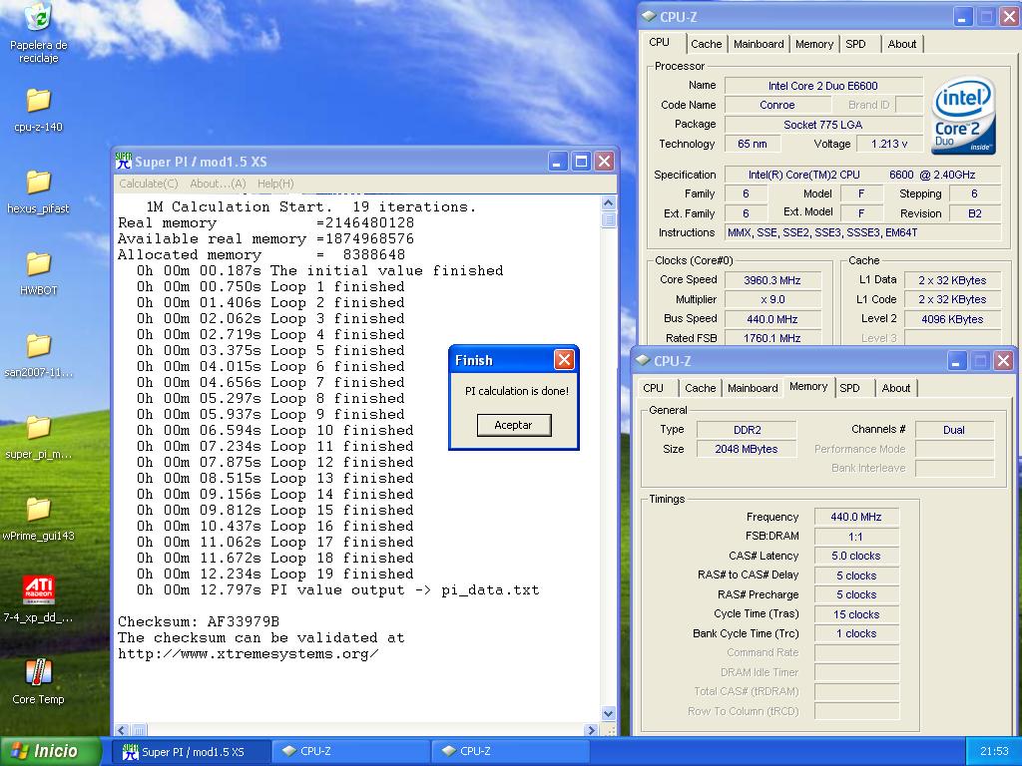The image size is (1022, 766).
Task: Click the Loop 19 finished line
Action: pos(275,574)
